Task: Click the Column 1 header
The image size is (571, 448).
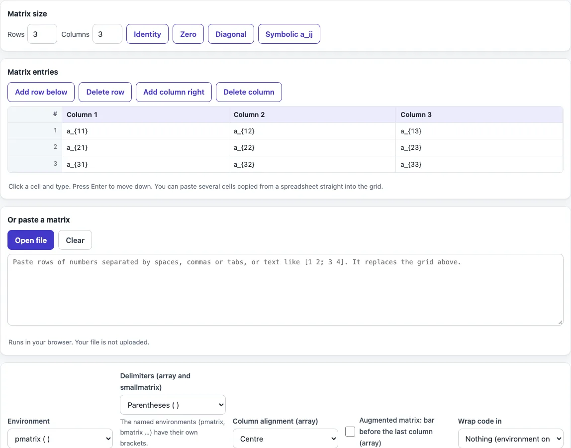Action: pyautogui.click(x=145, y=114)
